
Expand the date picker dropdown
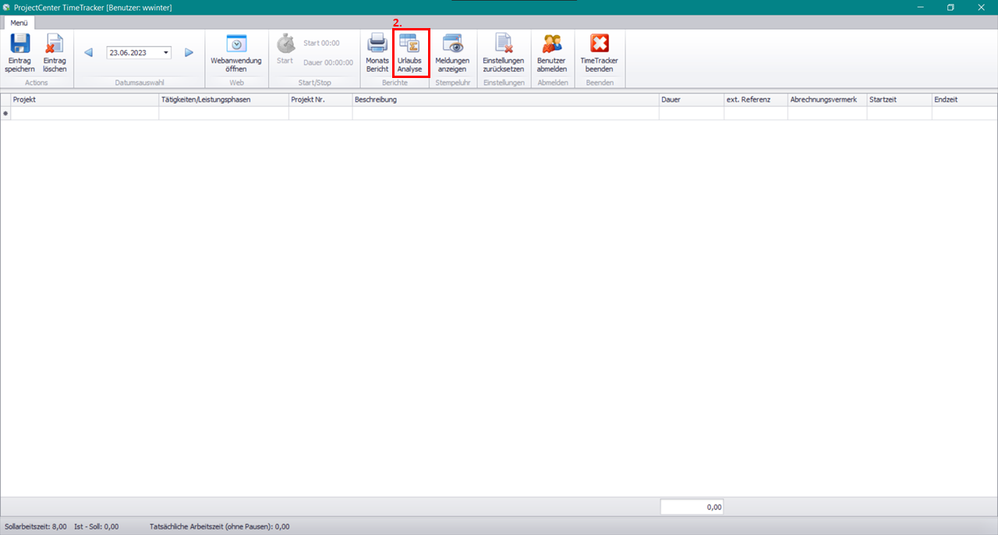coord(166,53)
